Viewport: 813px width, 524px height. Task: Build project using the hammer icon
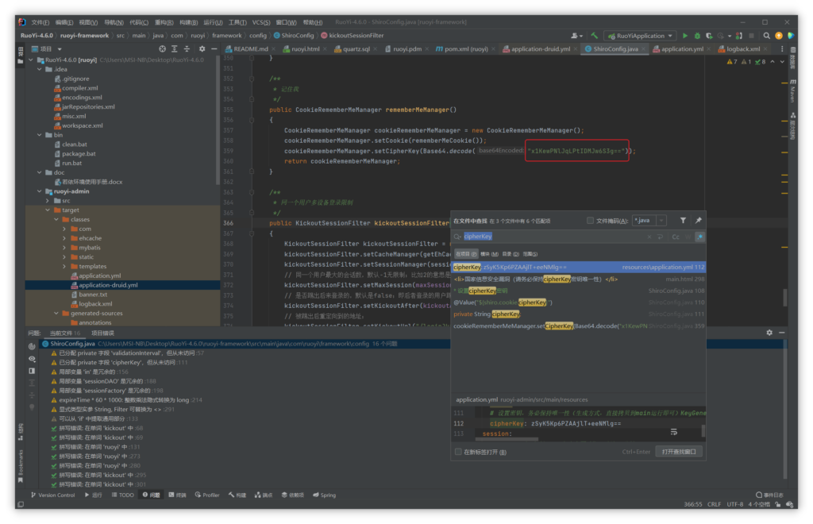click(x=594, y=36)
